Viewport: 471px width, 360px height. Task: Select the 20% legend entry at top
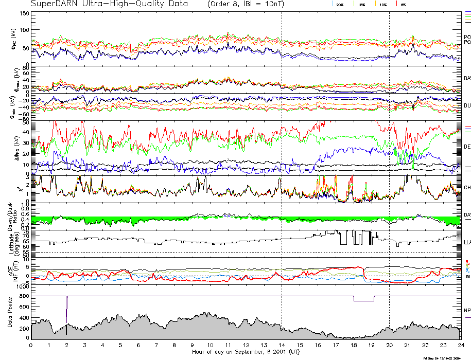340,5
